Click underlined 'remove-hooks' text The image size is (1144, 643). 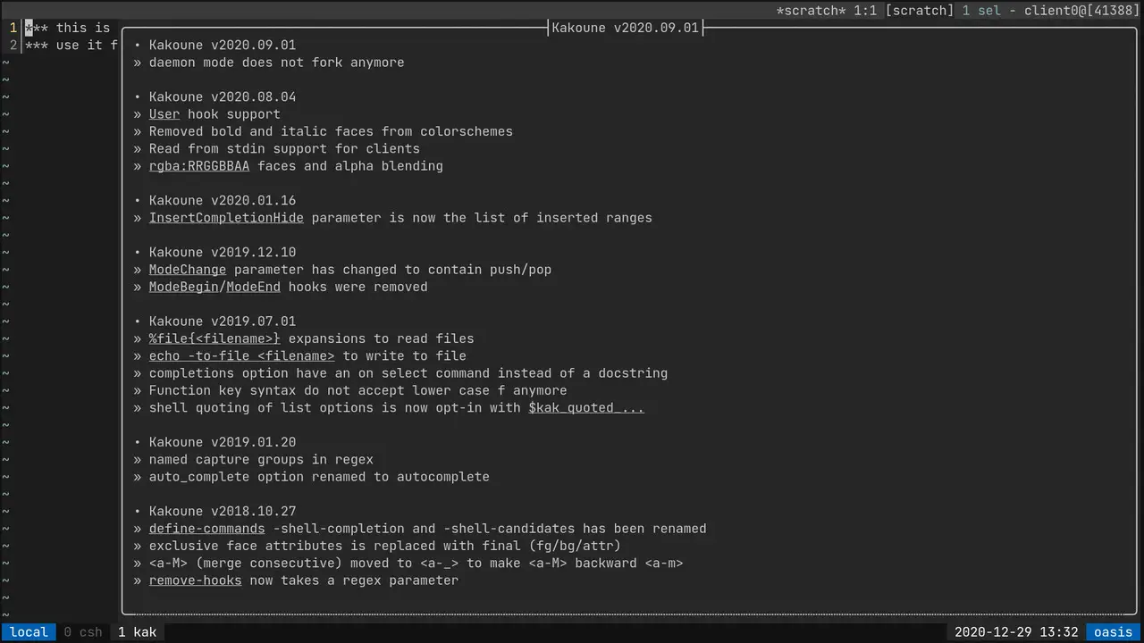[x=196, y=580]
